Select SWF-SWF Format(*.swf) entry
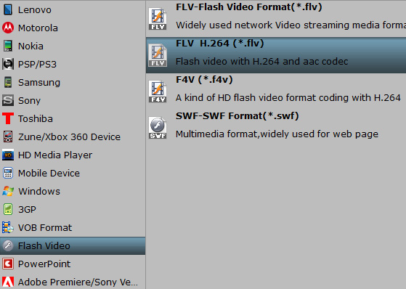Image resolution: width=406 pixels, height=289 pixels. pos(276,128)
